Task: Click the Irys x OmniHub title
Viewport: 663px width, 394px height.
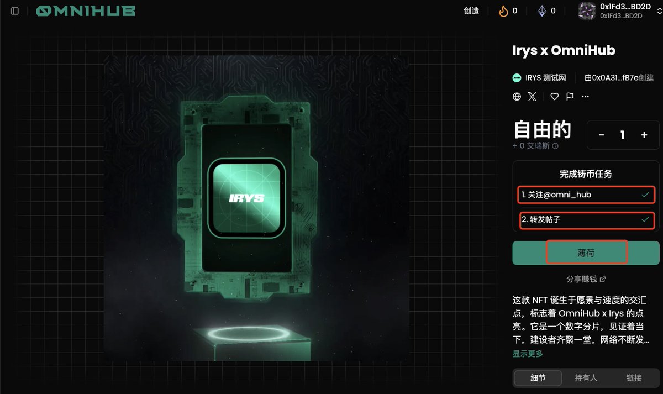Action: (564, 51)
